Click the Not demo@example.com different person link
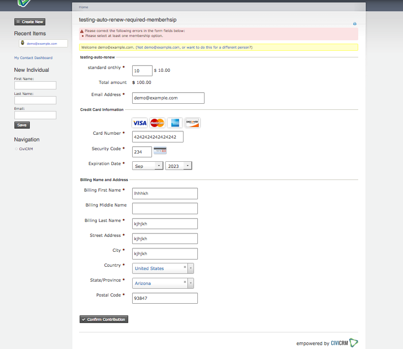Image resolution: width=403 pixels, height=349 pixels. [x=194, y=47]
